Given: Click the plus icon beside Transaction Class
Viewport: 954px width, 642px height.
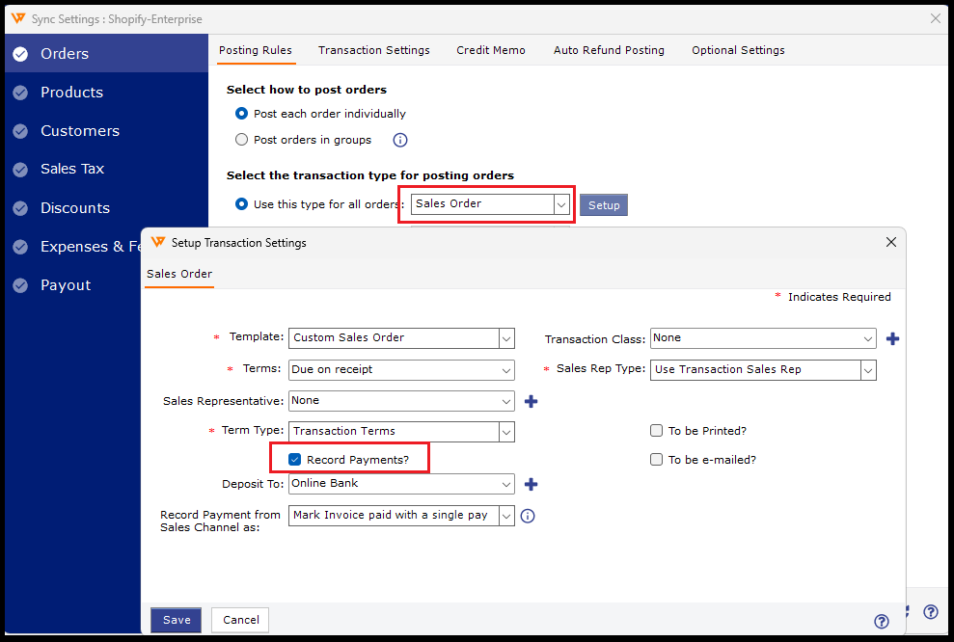Looking at the screenshot, I should 892,338.
